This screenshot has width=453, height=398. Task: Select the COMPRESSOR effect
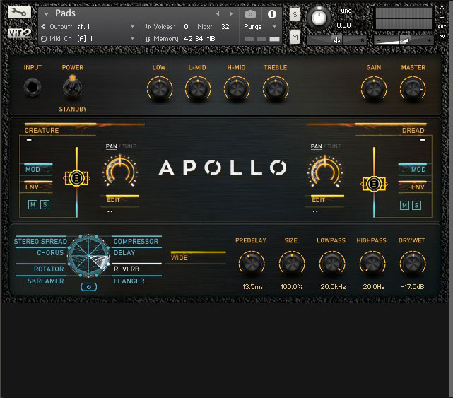[x=136, y=241]
